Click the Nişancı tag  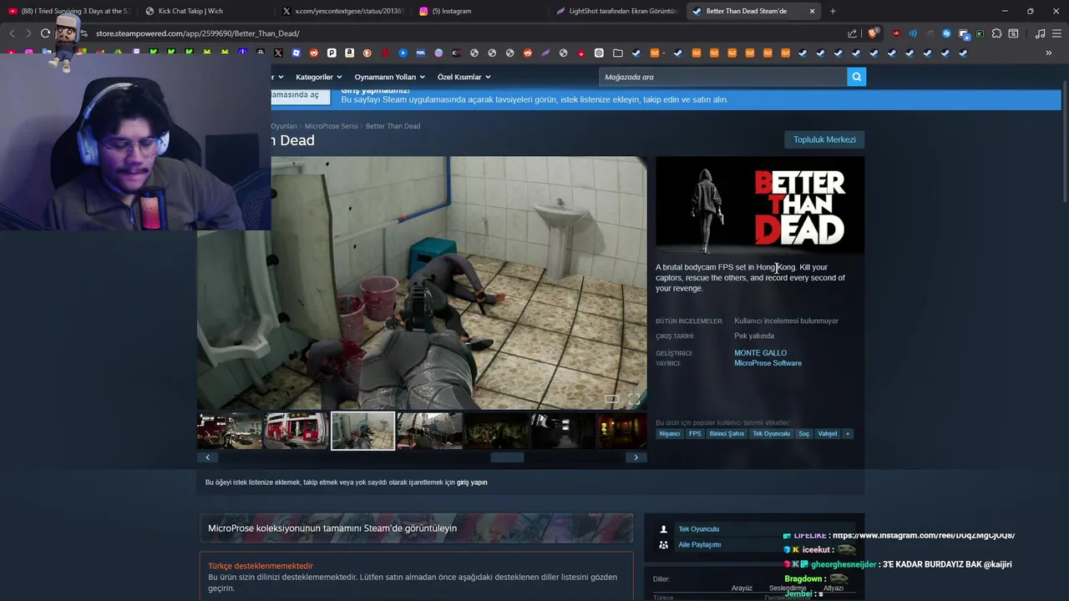669,433
